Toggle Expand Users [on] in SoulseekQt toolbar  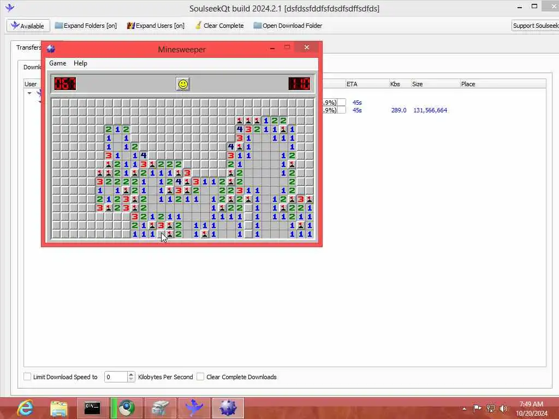pyautogui.click(x=156, y=26)
